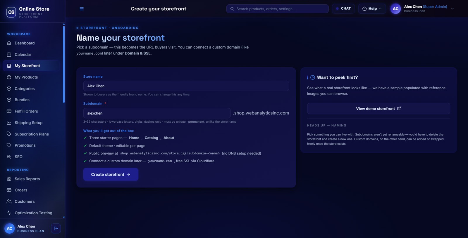The image size is (468, 238).
Task: Go to My Products in sidebar
Action: pyautogui.click(x=31, y=77)
